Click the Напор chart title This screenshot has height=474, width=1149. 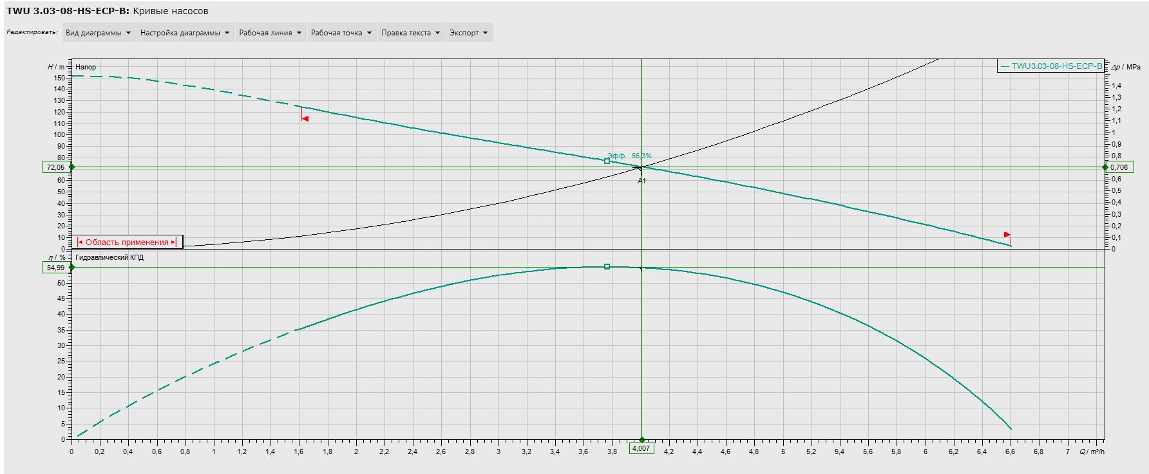[86, 67]
